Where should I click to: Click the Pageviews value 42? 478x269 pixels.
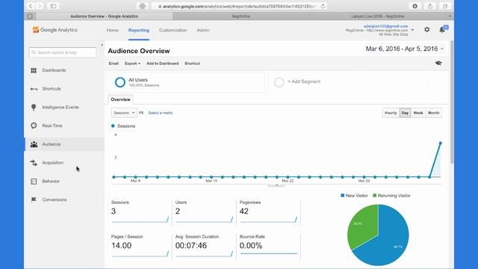coord(244,211)
